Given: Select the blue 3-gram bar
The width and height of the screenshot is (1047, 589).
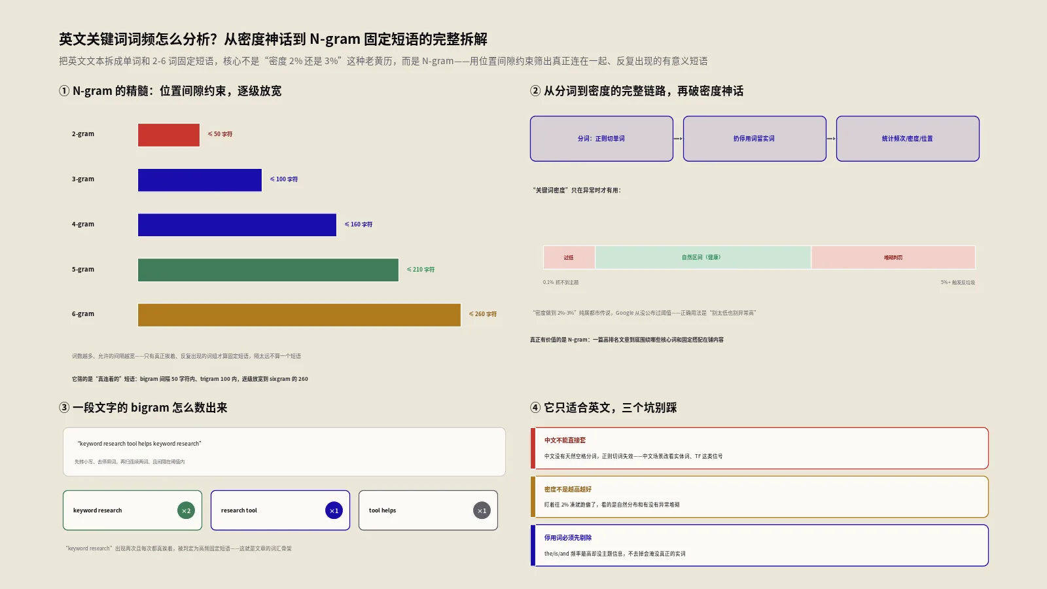Looking at the screenshot, I should coord(200,180).
